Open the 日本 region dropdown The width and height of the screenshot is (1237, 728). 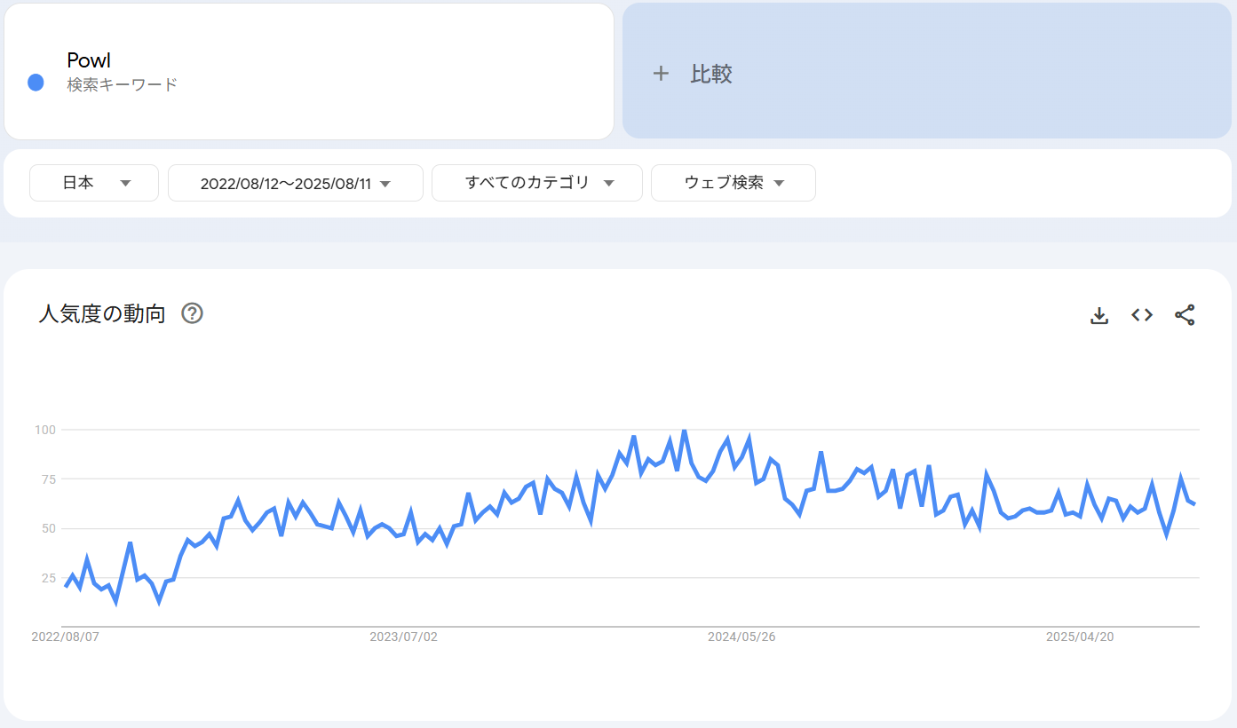[94, 183]
